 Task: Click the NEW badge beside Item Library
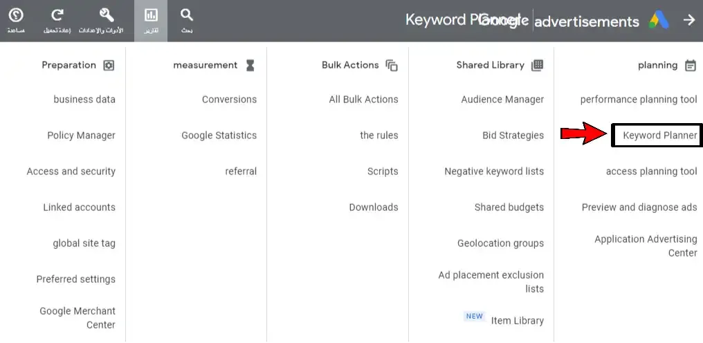click(475, 316)
